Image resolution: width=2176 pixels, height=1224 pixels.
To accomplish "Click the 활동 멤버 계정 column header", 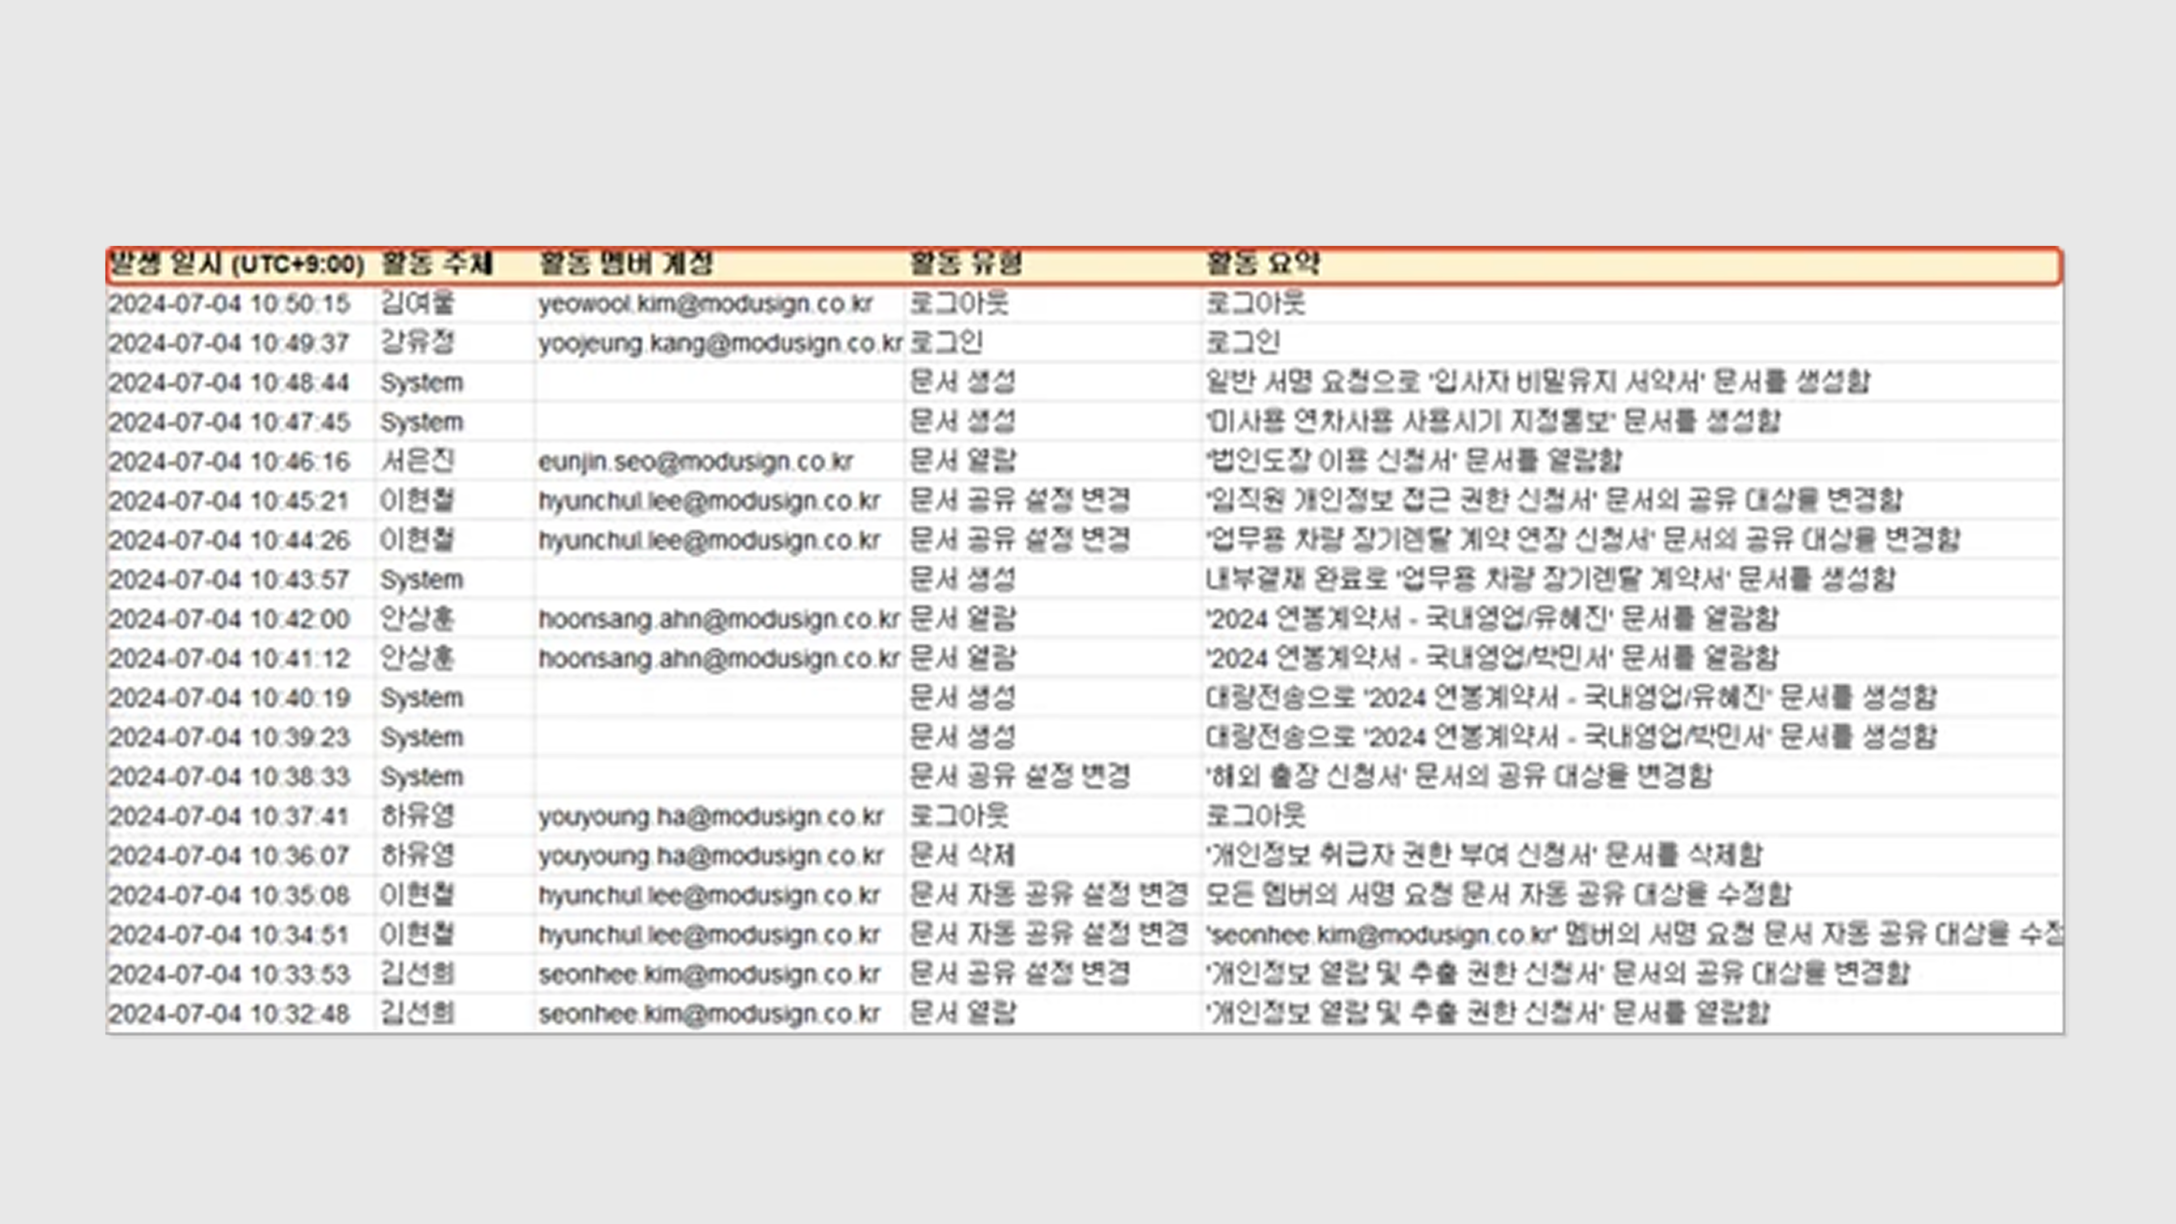I will 626,265.
